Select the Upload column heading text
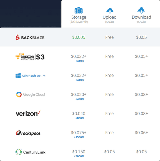Screen dimensions: 160x161 [x=110, y=17]
